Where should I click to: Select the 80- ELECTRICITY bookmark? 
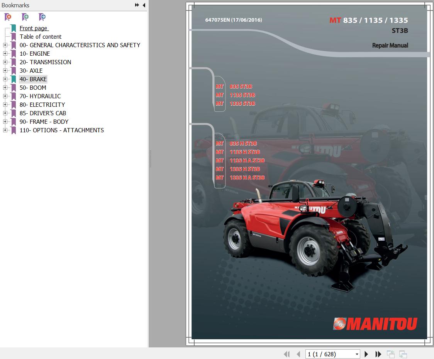42,104
